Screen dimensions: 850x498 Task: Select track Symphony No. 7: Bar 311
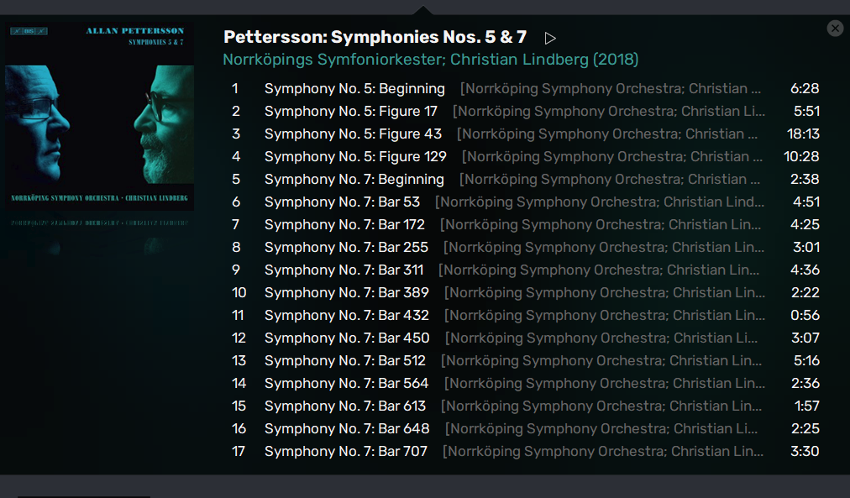pos(344,270)
